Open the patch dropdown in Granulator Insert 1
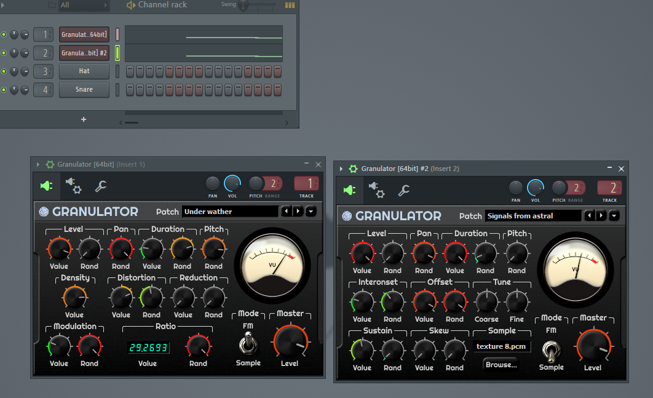The image size is (653, 398). tap(311, 211)
